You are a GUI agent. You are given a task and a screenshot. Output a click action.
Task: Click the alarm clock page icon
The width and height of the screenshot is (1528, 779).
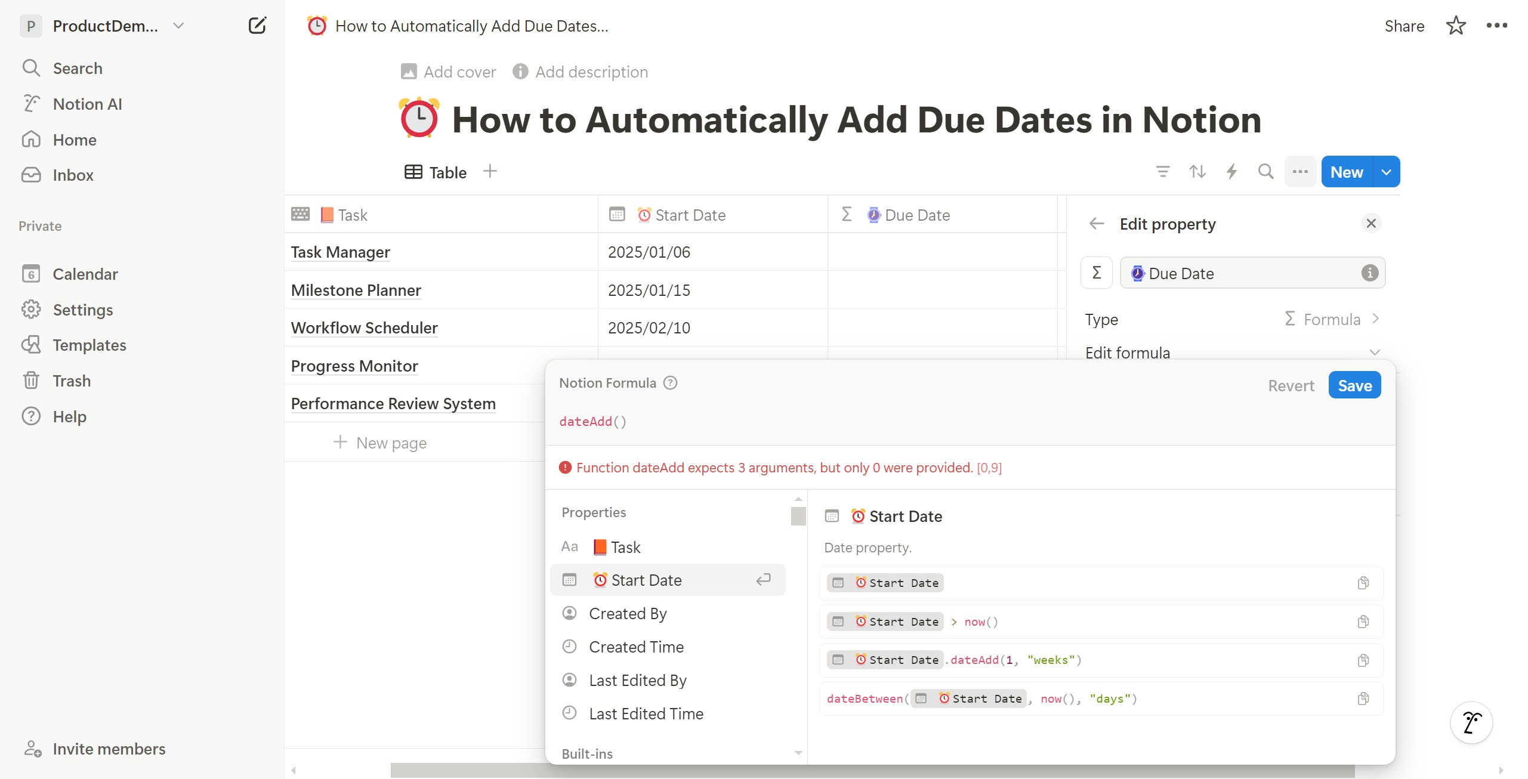(x=419, y=118)
